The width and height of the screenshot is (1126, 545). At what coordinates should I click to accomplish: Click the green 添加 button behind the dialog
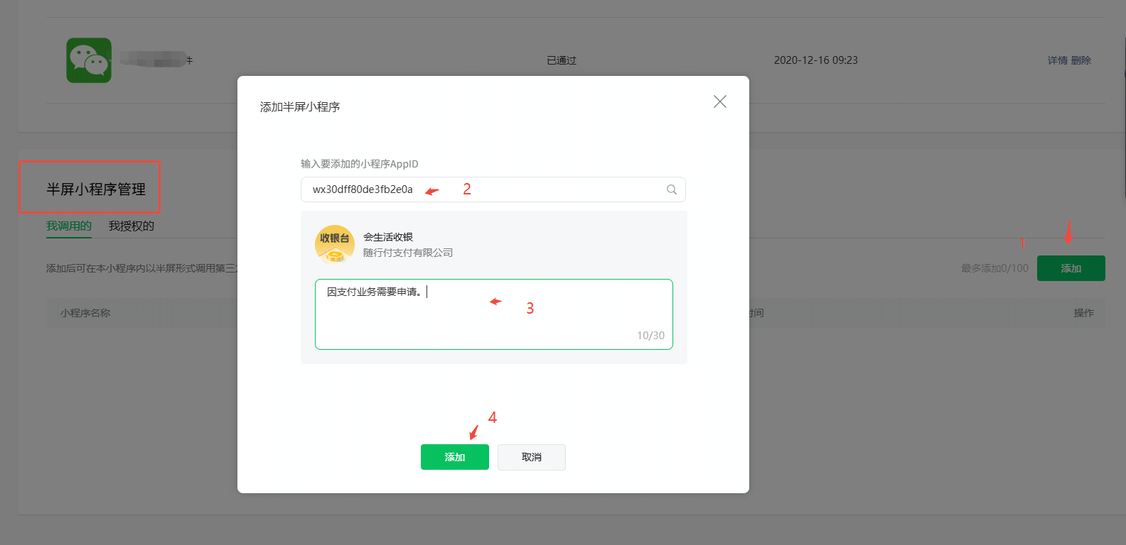click(x=1071, y=268)
